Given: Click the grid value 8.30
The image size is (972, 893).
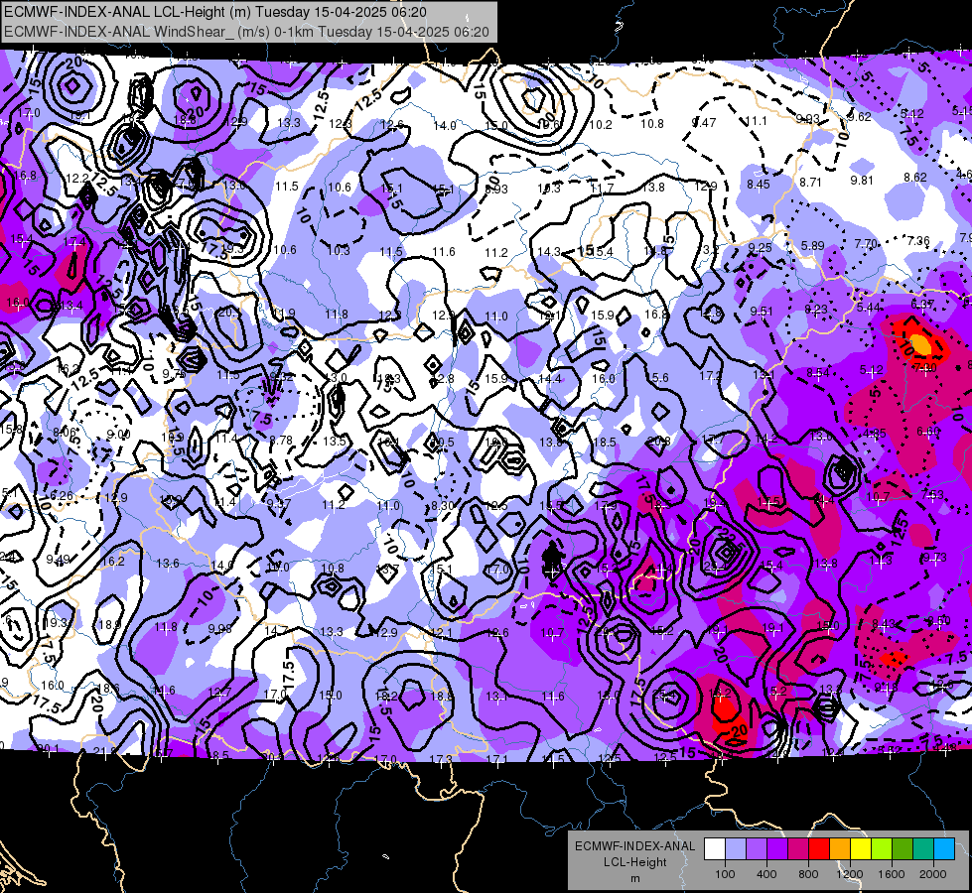Looking at the screenshot, I should tap(443, 506).
